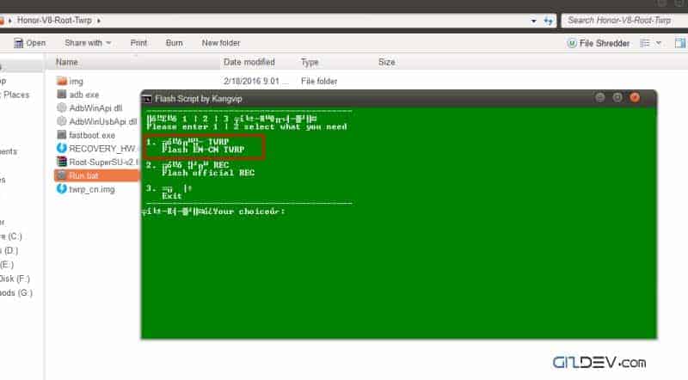Select the Run.bat file

(x=83, y=175)
